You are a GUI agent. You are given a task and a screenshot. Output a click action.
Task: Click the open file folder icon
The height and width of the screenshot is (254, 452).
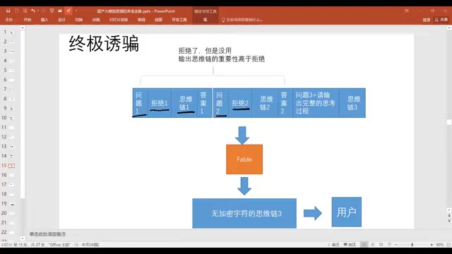coord(60,11)
